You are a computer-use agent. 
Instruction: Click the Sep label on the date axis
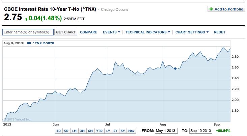[x=217, y=124]
